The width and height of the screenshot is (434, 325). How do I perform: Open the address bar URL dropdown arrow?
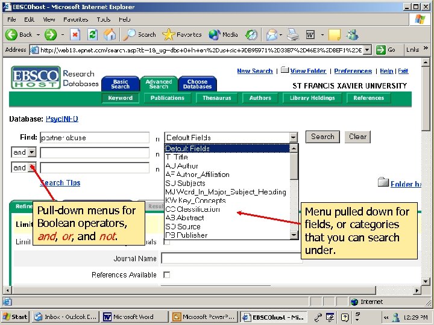click(x=367, y=50)
